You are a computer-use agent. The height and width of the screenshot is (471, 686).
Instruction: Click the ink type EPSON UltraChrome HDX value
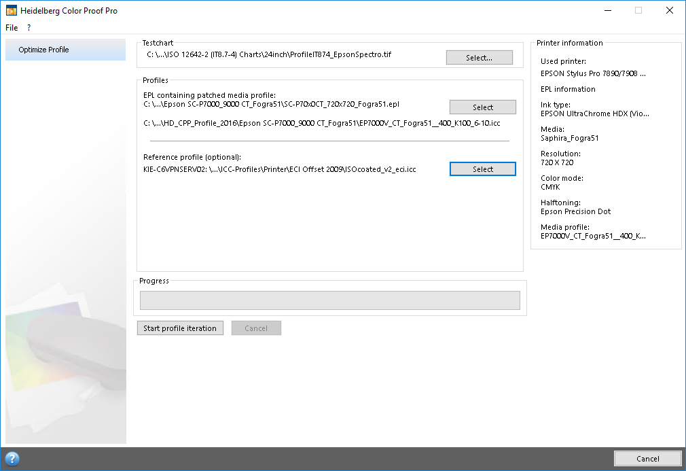click(x=594, y=114)
